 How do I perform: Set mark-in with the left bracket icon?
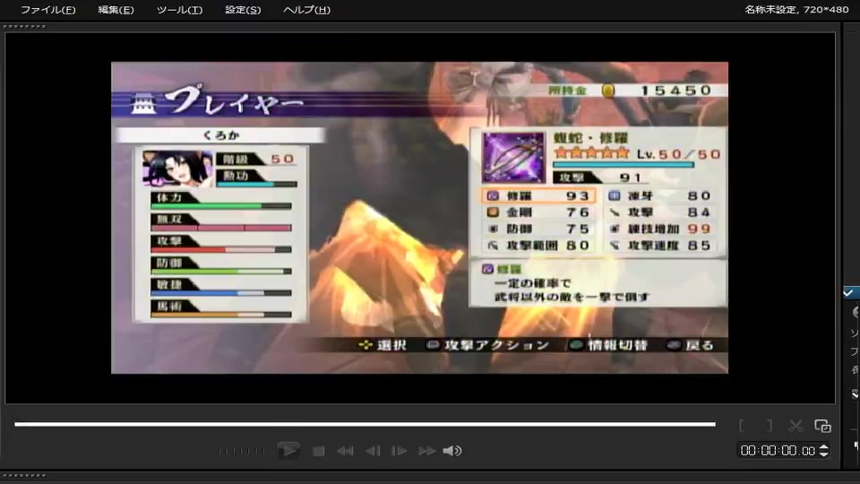pos(742,426)
